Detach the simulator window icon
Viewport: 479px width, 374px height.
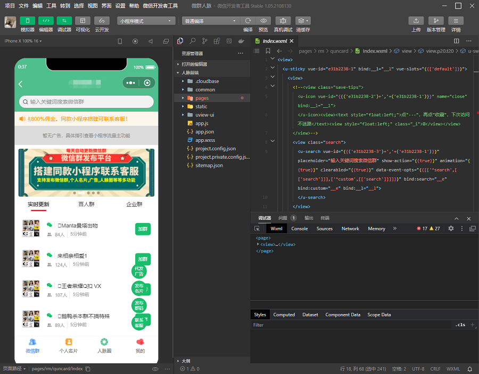[x=166, y=41]
